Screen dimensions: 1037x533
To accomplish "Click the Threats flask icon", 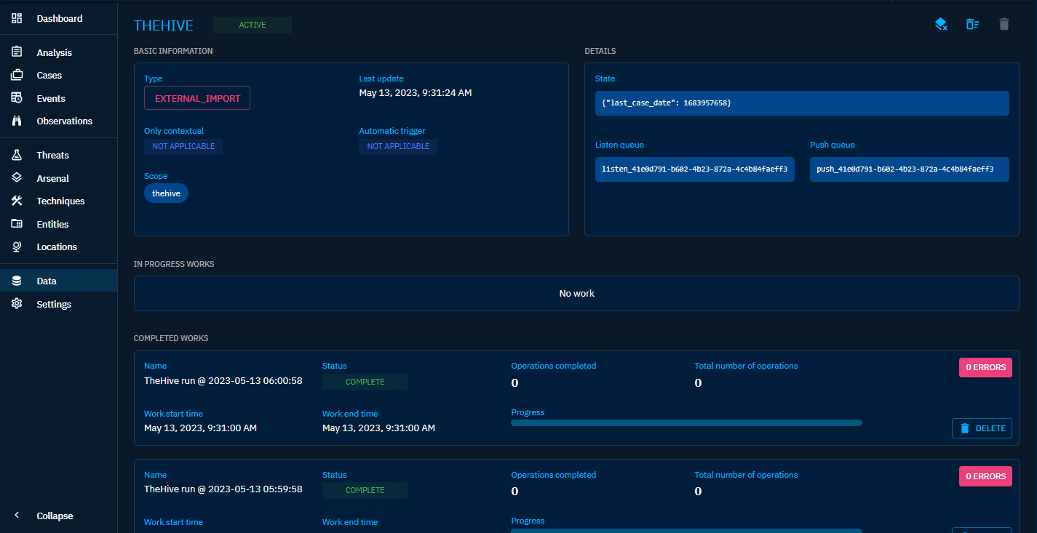I will coord(17,155).
